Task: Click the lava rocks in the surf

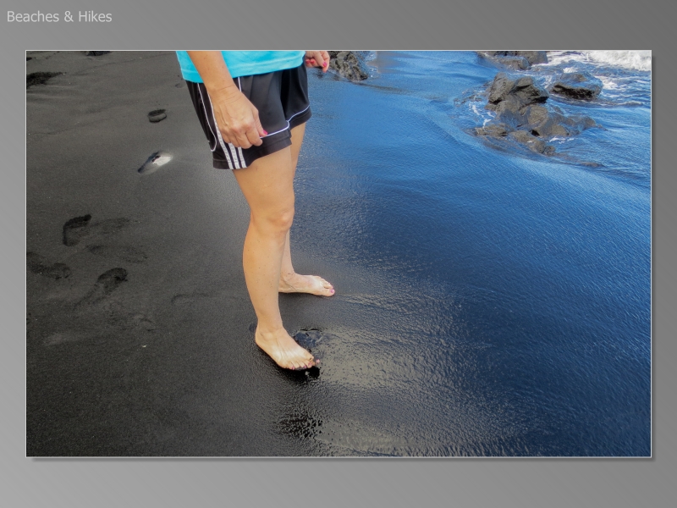Action: pos(529,110)
